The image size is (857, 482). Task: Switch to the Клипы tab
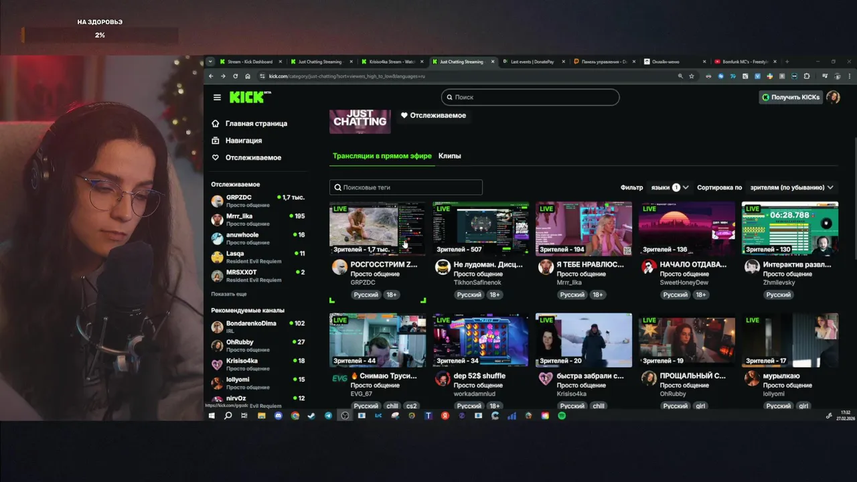coord(449,156)
